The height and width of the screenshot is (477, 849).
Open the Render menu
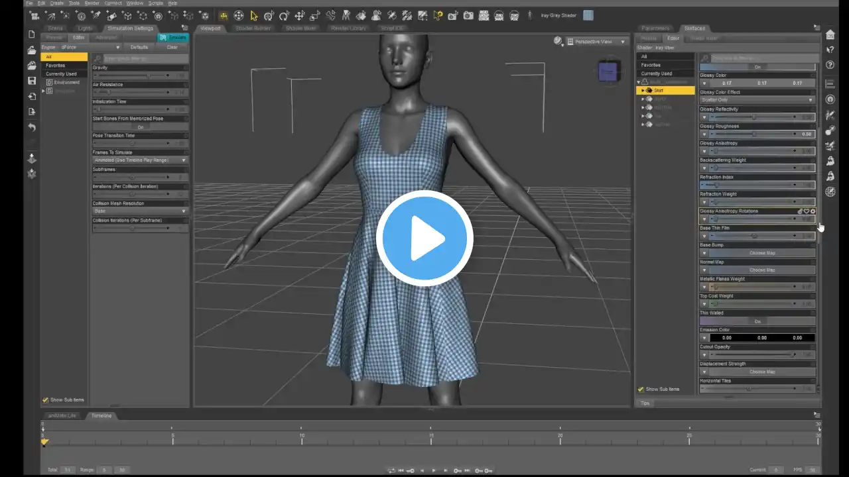coord(92,3)
